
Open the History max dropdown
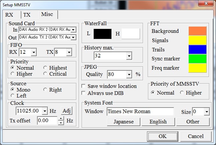pyautogui.click(x=129, y=56)
